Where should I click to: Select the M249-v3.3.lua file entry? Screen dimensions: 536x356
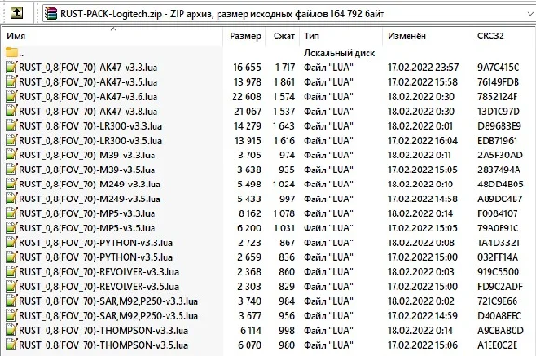89,185
